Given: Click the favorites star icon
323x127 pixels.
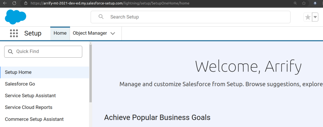Looking at the screenshot, I should point(308,17).
